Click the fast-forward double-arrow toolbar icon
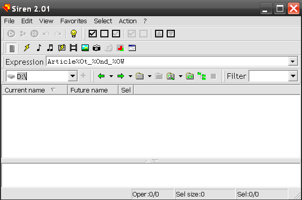302x200 pixels. point(34,34)
